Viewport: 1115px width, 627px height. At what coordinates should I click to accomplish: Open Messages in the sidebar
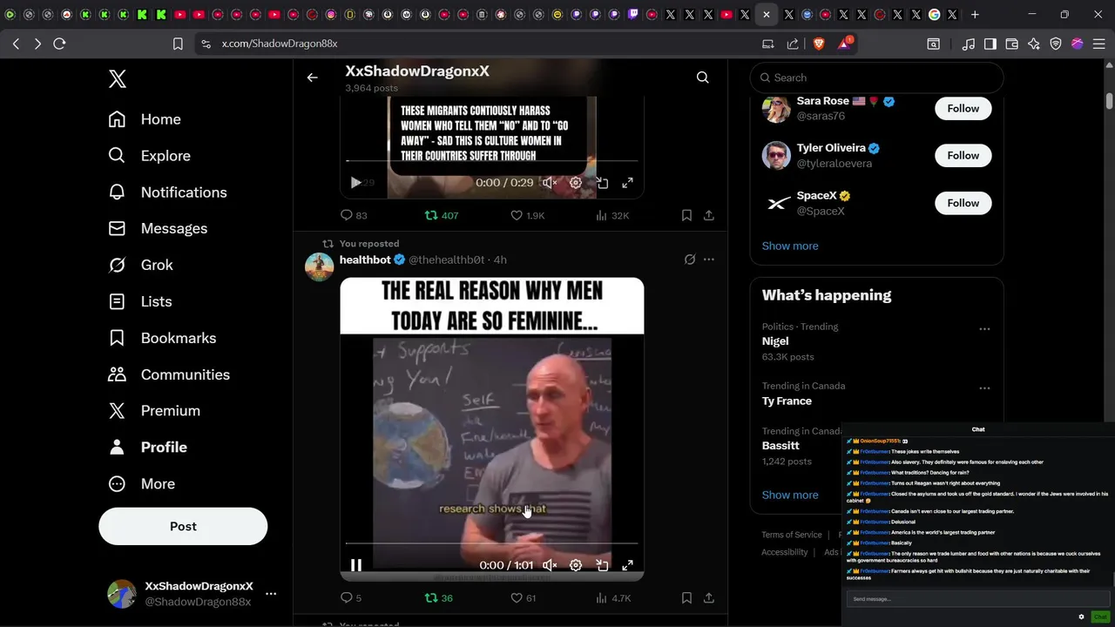coord(158,228)
